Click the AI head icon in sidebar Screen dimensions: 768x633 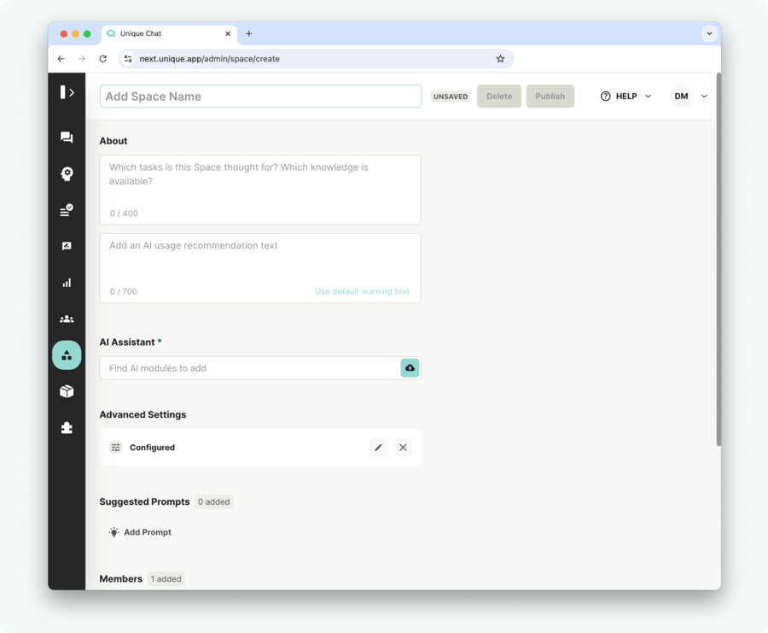[67, 173]
